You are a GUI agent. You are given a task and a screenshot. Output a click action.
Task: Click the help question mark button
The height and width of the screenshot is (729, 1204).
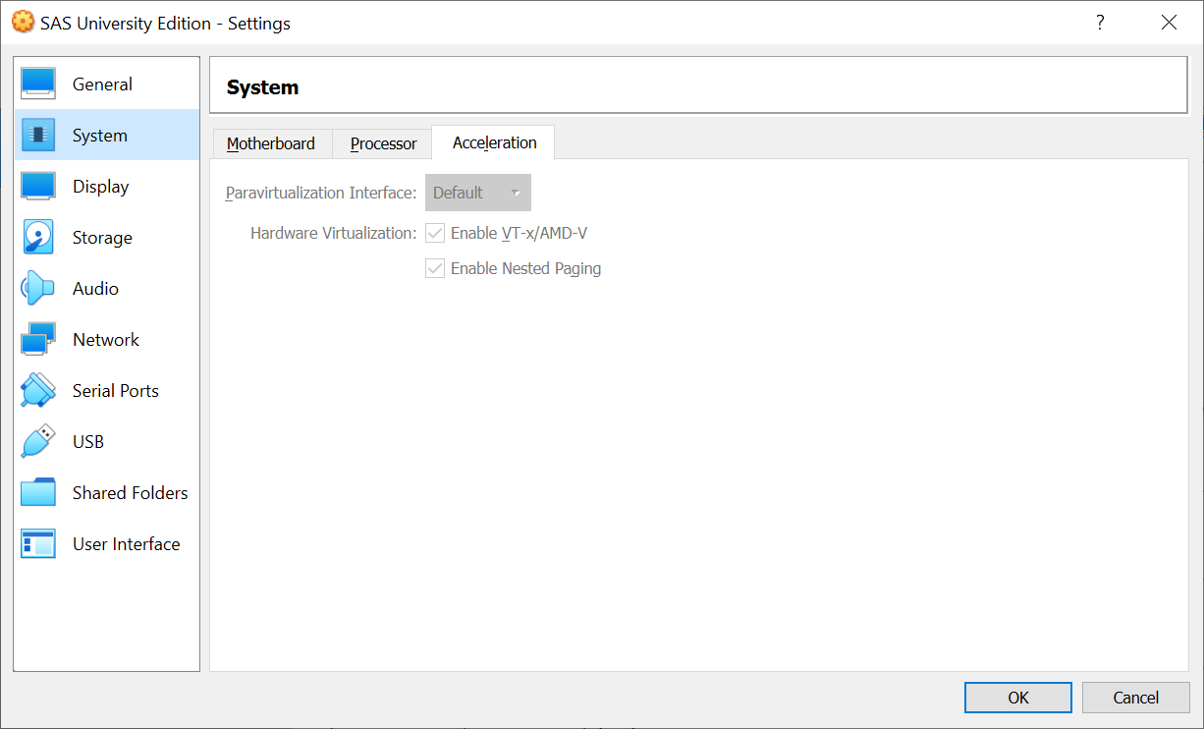1101,23
